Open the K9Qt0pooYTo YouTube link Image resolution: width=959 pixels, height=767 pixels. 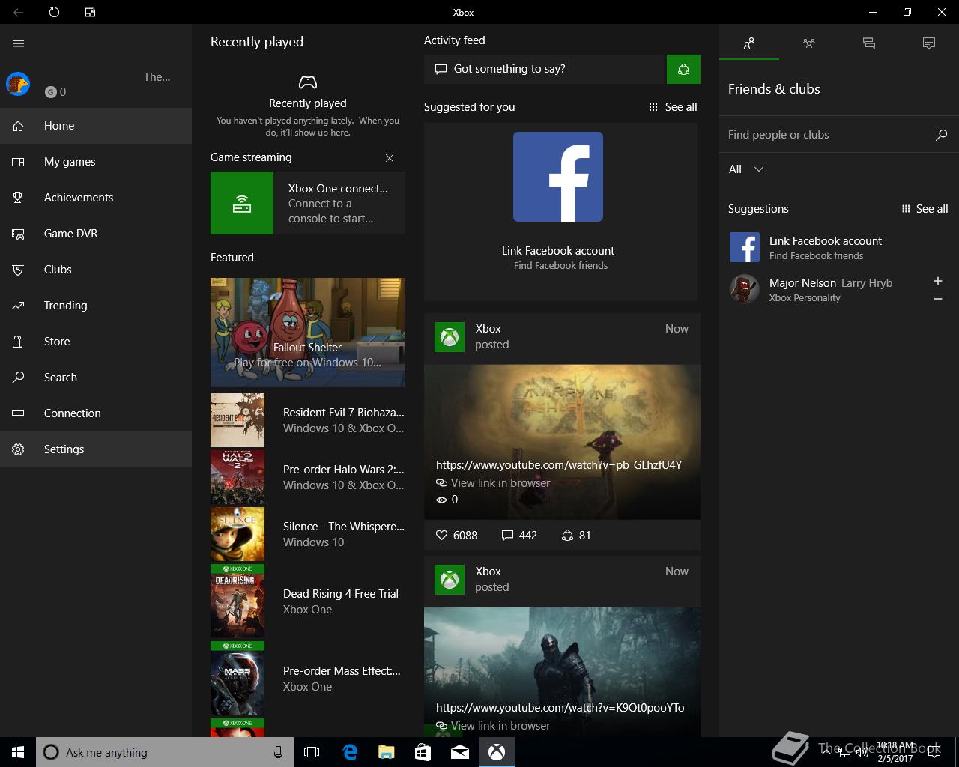(560, 708)
